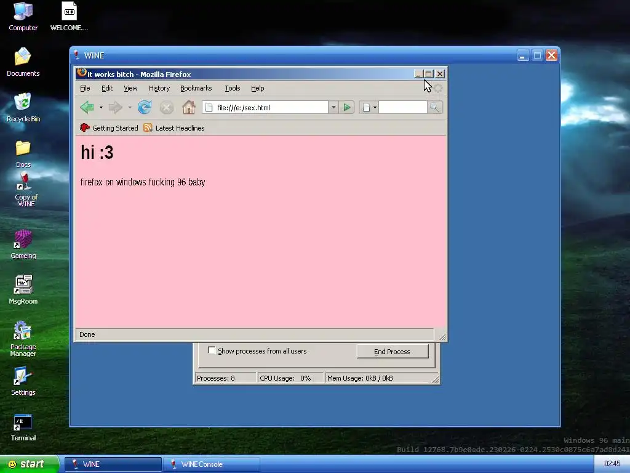Open the Getting Started bookmark
Viewport: 630px width, 473px height.
point(109,128)
